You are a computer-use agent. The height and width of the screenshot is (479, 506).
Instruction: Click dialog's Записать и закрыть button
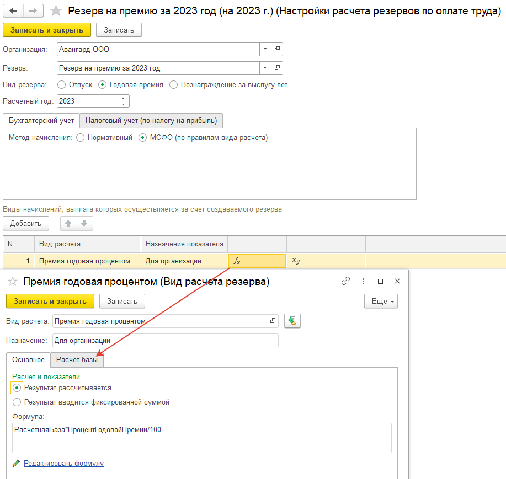tap(50, 301)
